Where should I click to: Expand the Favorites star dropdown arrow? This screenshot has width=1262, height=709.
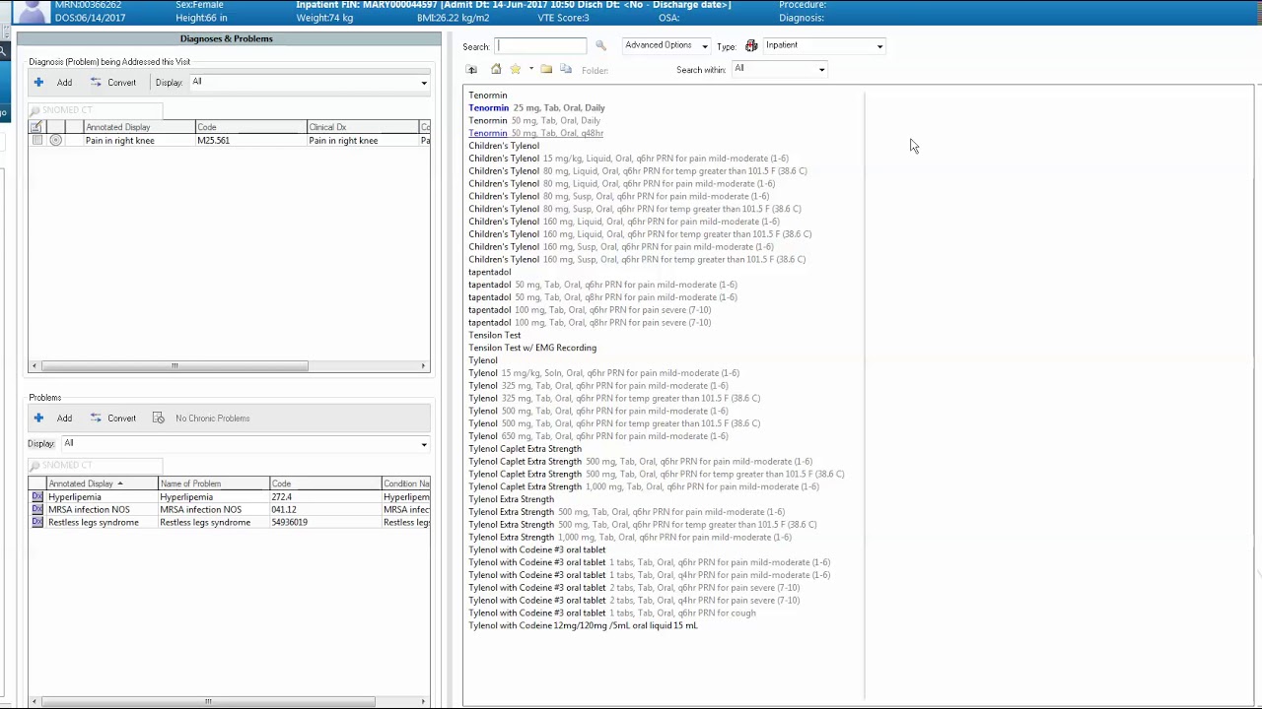[x=530, y=70]
